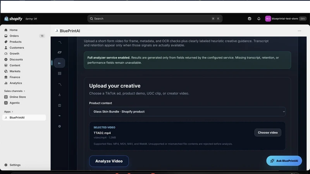This screenshot has height=174, width=310.
Task: Select the active play-arrow video icon
Action: 60,63
